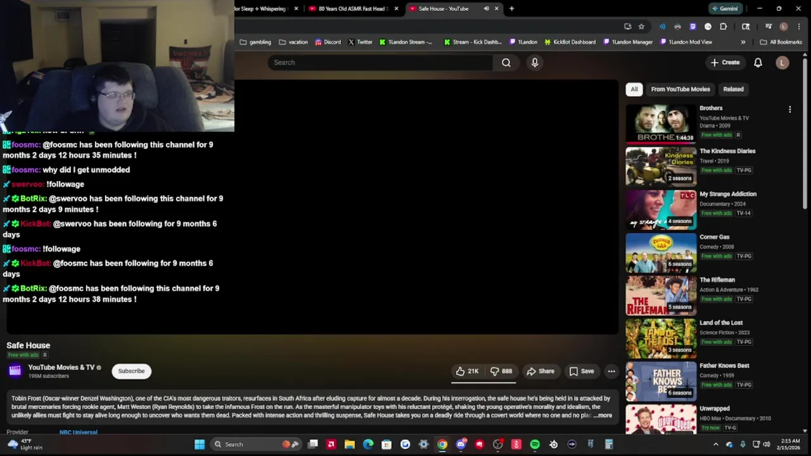Open Brothers movie thumbnail
The height and width of the screenshot is (456, 811).
tap(661, 123)
